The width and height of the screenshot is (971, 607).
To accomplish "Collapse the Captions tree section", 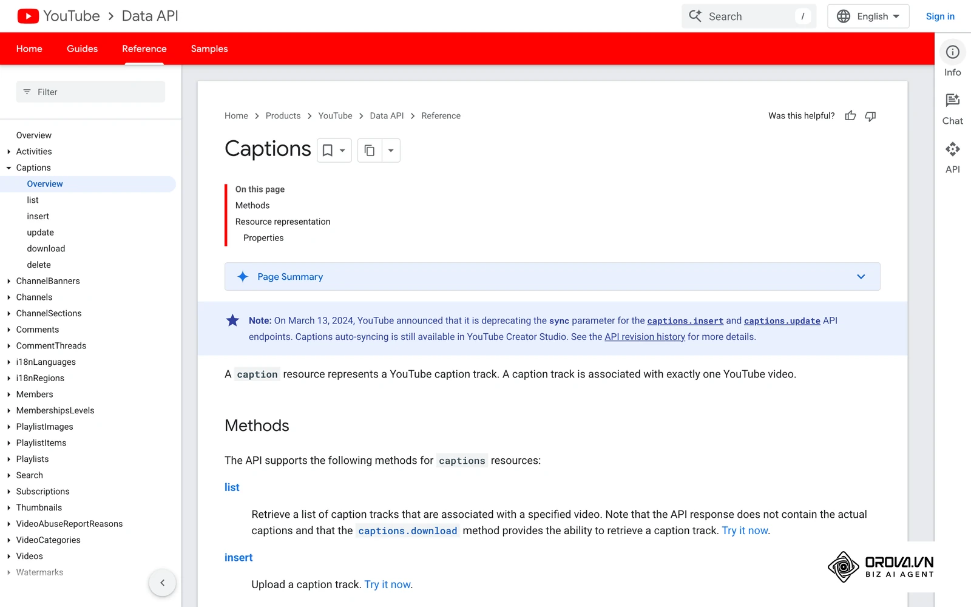I will 8,168.
